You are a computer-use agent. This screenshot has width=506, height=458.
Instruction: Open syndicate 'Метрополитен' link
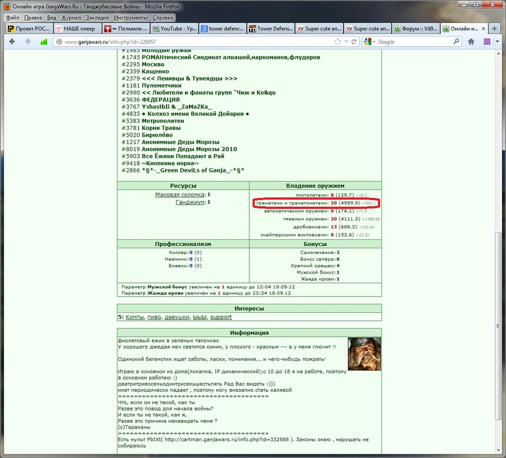point(163,121)
